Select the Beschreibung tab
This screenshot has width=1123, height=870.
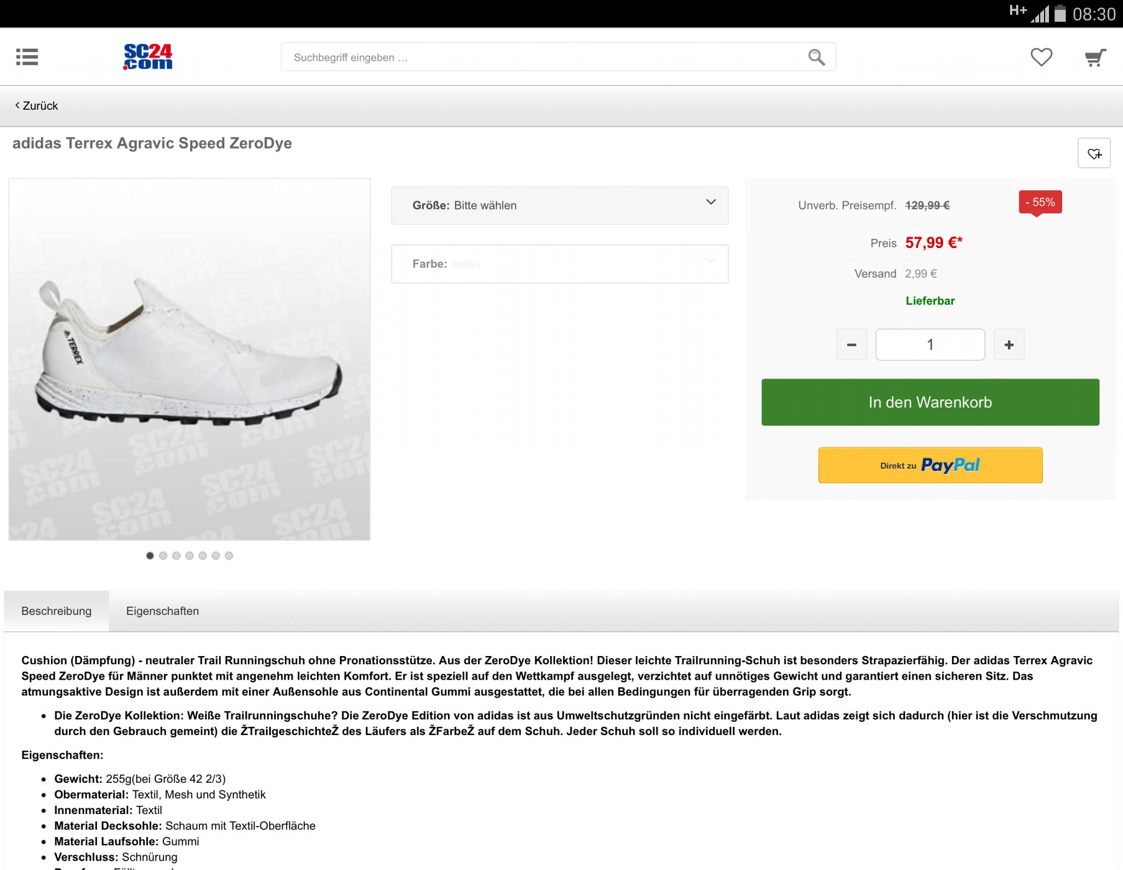tap(56, 611)
